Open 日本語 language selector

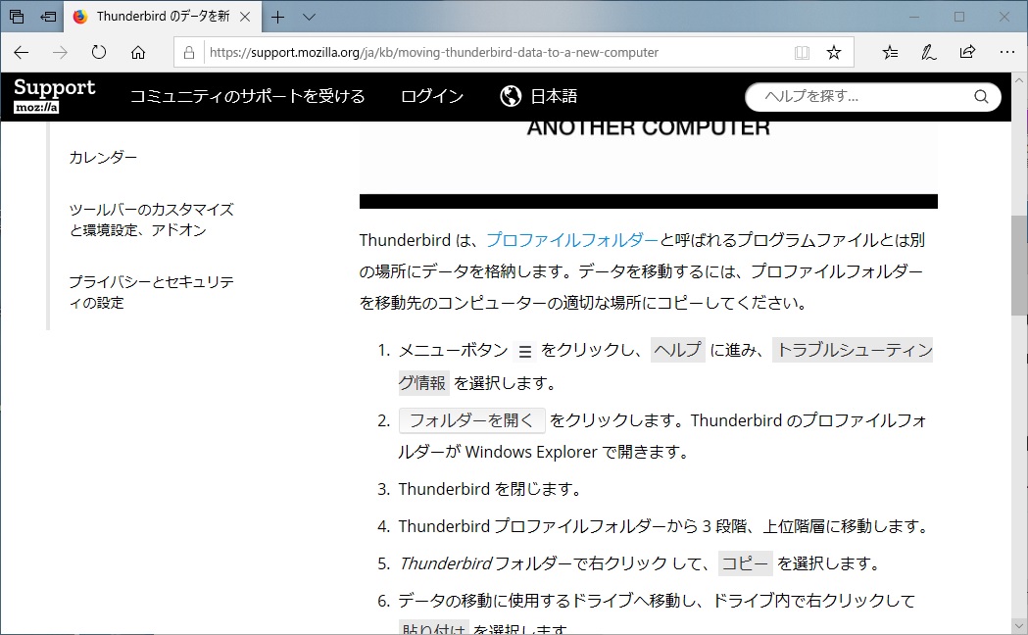554,96
